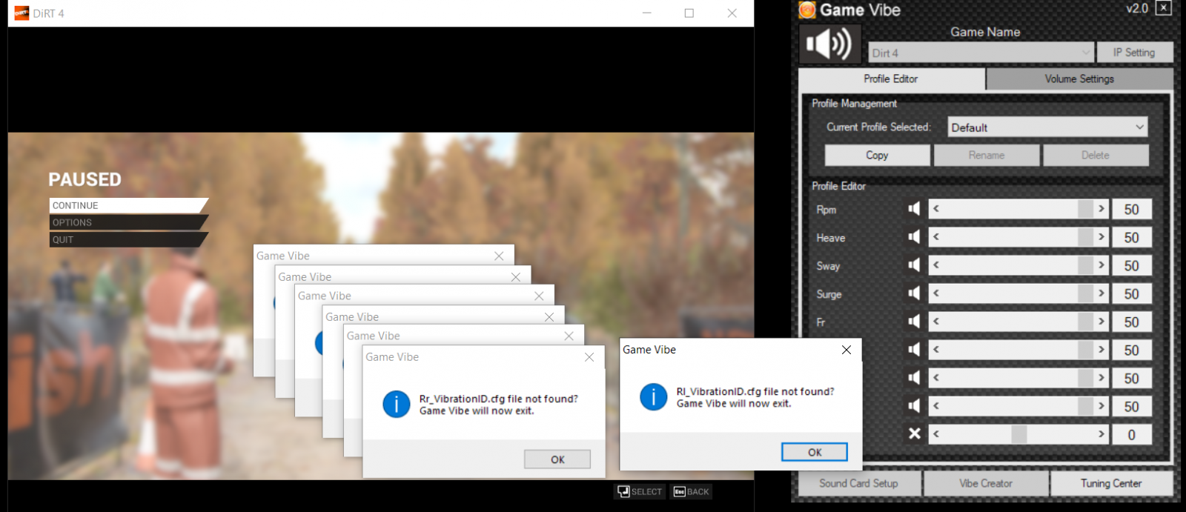Select CONTINUE in the pause menu
Screen dimensions: 1186x512
point(128,205)
